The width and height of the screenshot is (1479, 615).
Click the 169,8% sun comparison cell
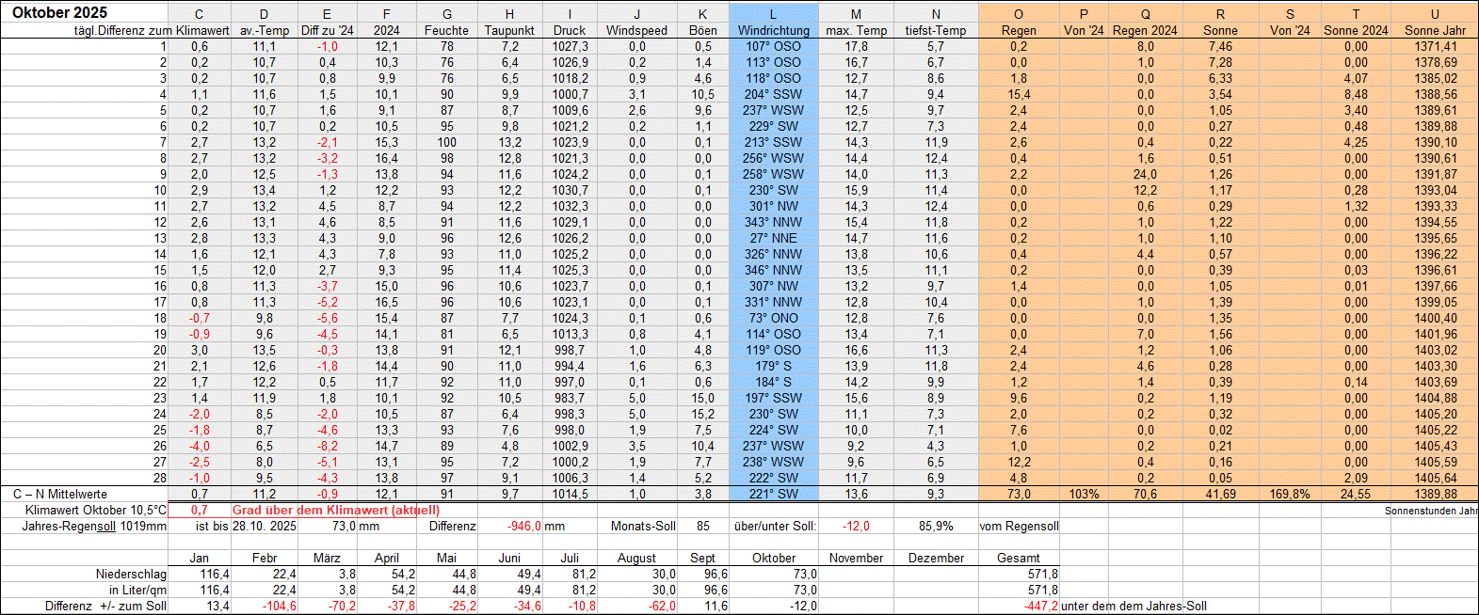1289,494
